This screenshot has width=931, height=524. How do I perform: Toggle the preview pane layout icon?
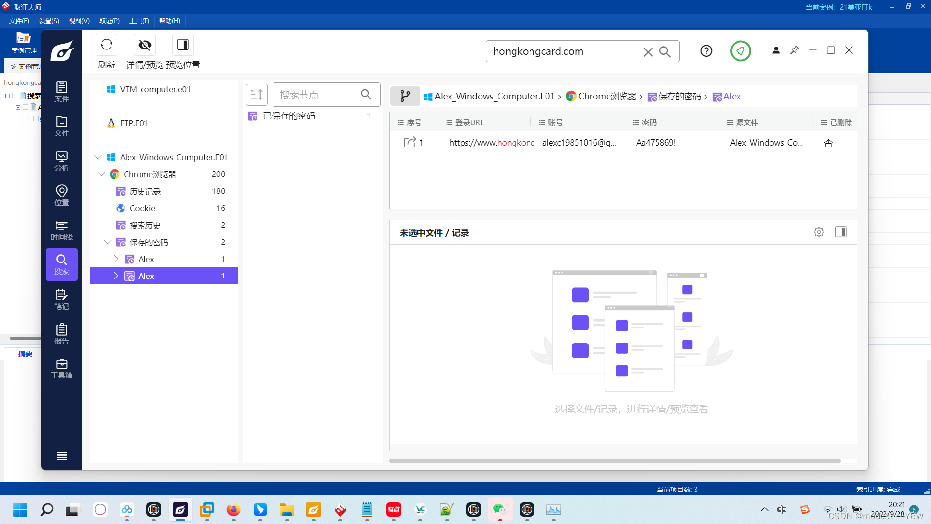[841, 232]
